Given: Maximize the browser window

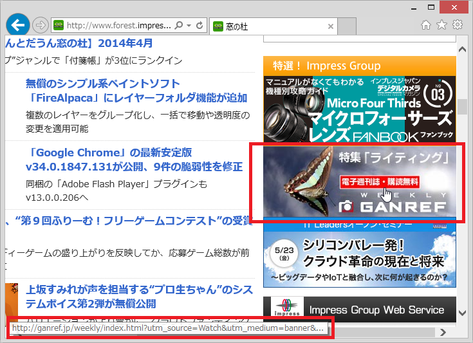Looking at the screenshot, I should [x=431, y=8].
